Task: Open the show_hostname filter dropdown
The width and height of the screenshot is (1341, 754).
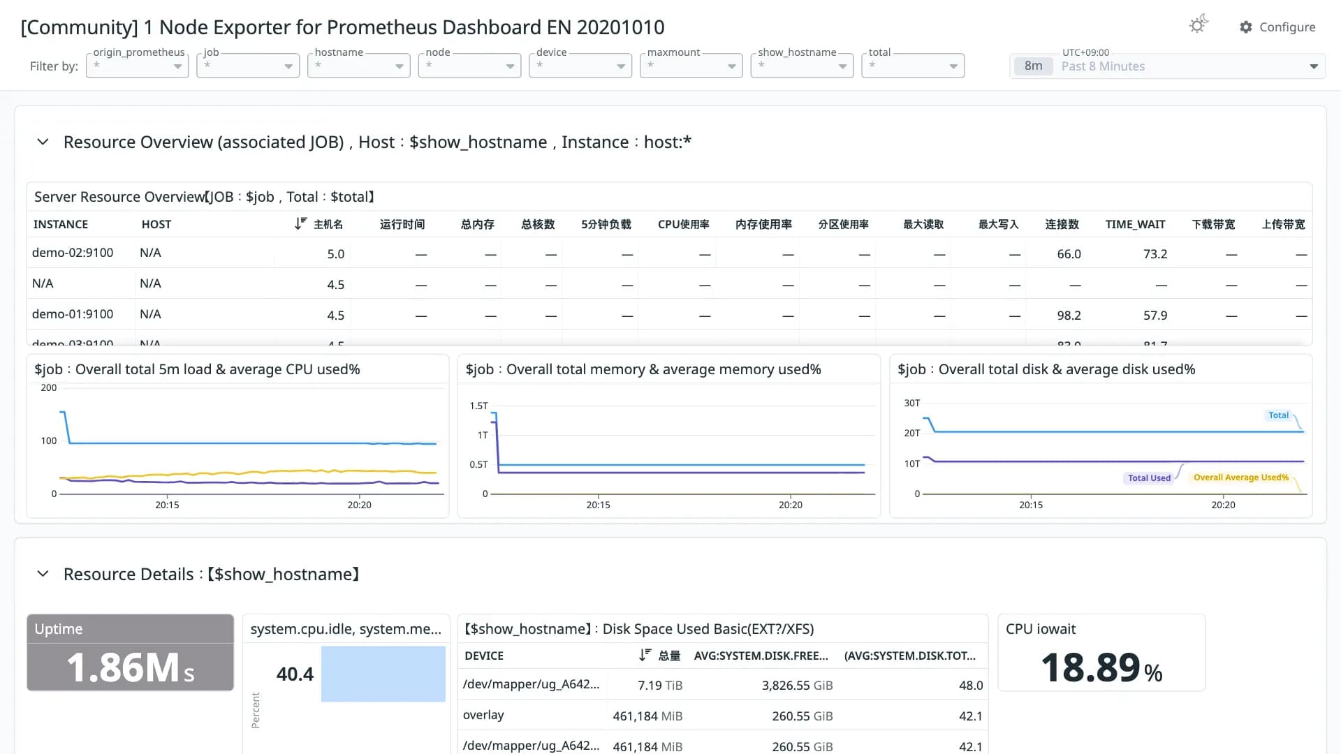Action: click(x=803, y=66)
